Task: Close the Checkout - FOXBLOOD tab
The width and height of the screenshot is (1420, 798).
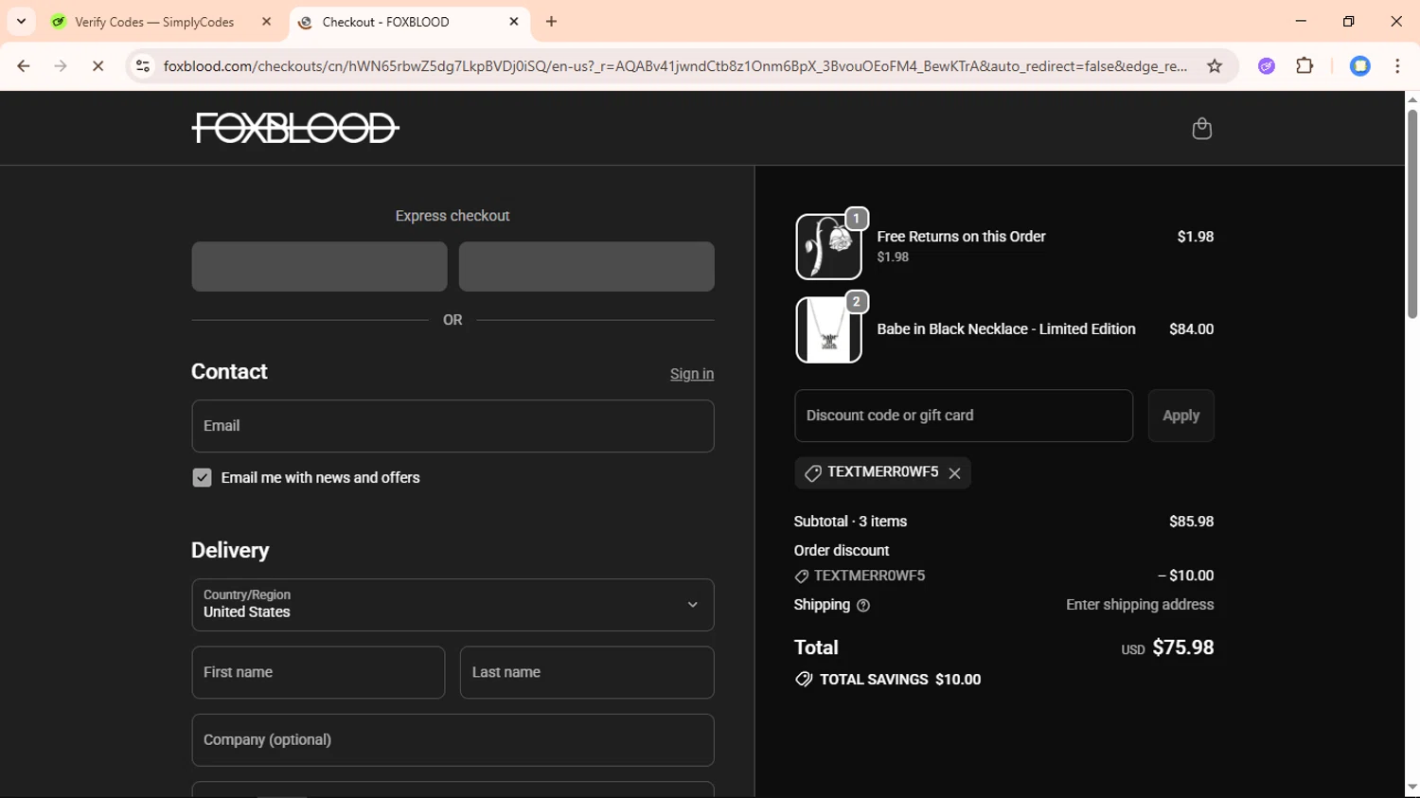Action: click(x=514, y=22)
